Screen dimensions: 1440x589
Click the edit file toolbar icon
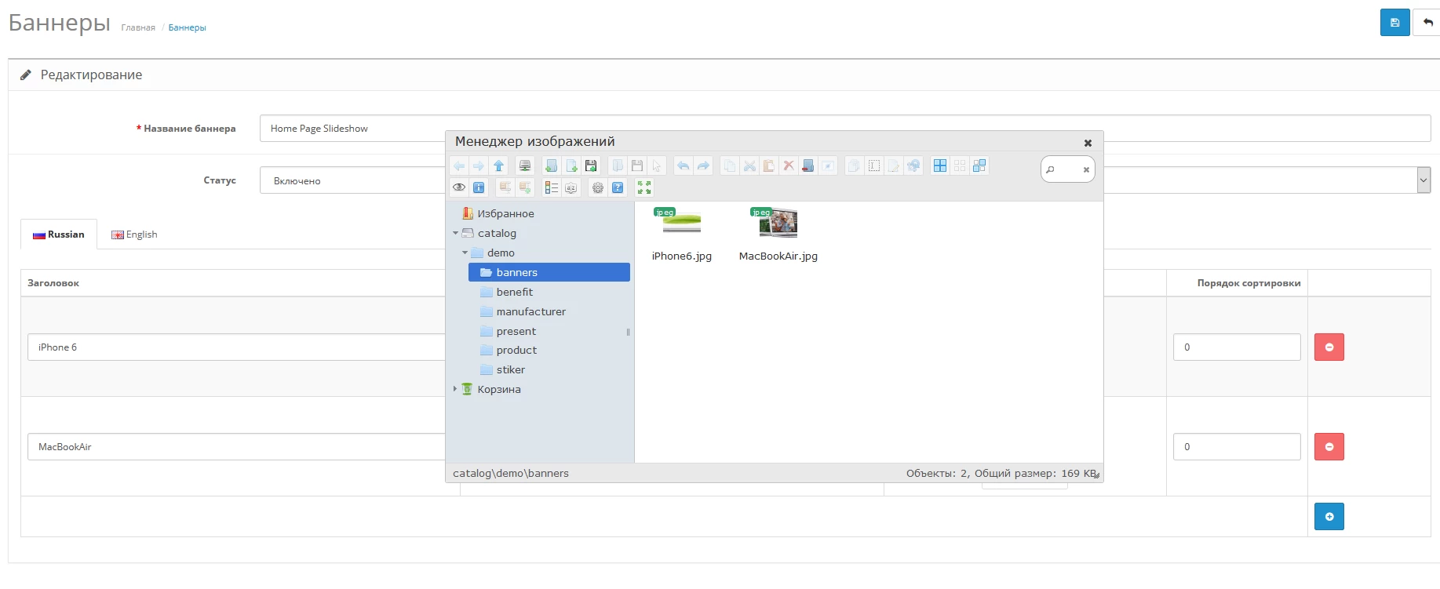click(894, 165)
